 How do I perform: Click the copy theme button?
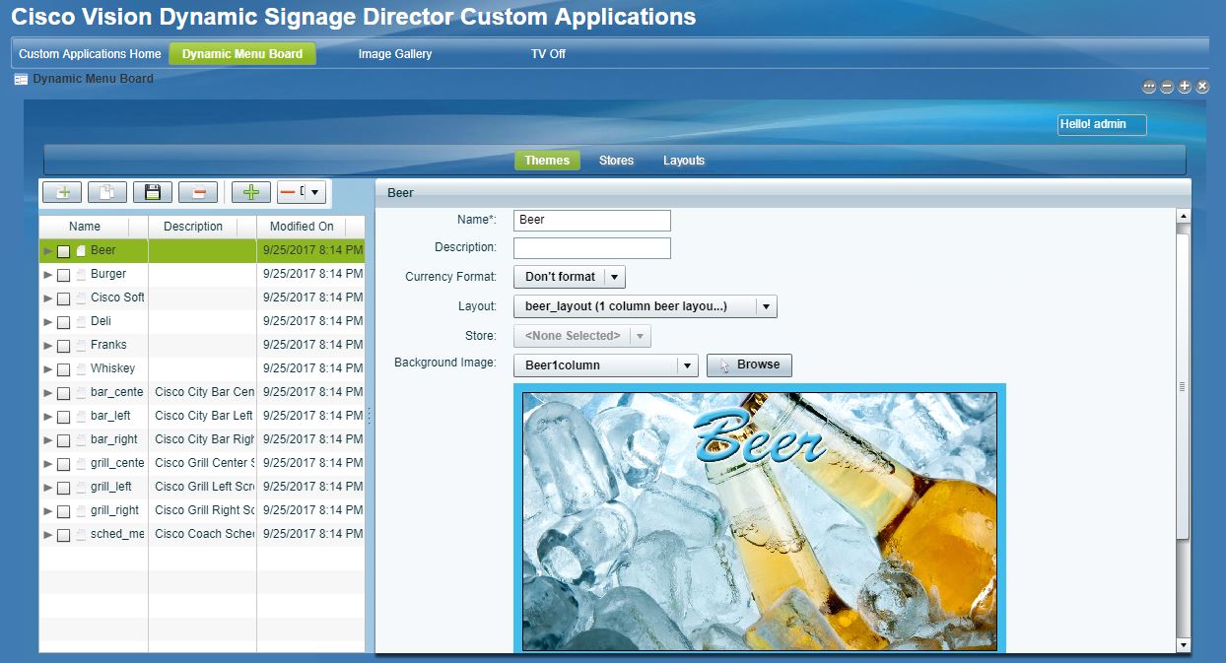(x=107, y=192)
